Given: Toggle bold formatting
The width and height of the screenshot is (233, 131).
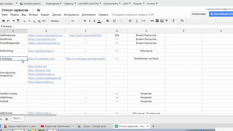Looking at the screenshot, I should (85, 21).
